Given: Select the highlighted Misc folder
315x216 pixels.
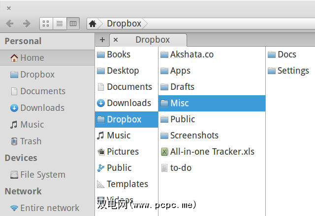Looking at the screenshot, I should [x=212, y=103].
